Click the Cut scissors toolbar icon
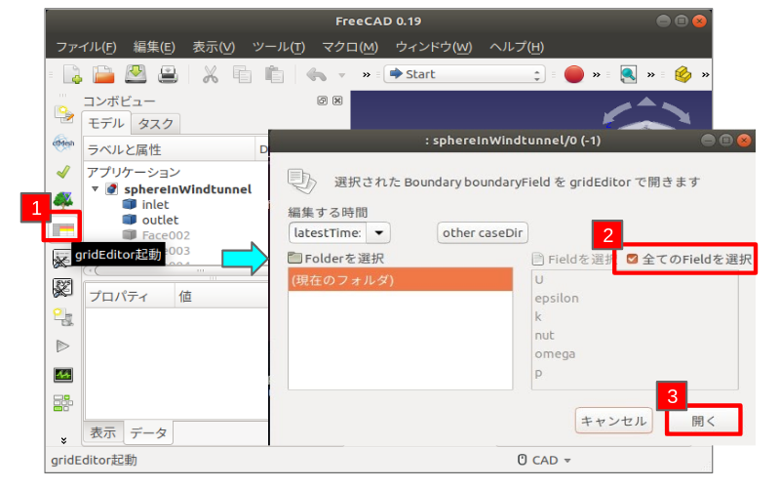 pyautogui.click(x=210, y=74)
